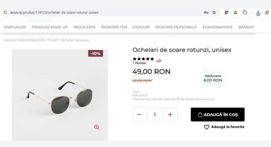The image size is (271, 147).
Task: Share the product via arrow icon
Action: pos(159,61)
